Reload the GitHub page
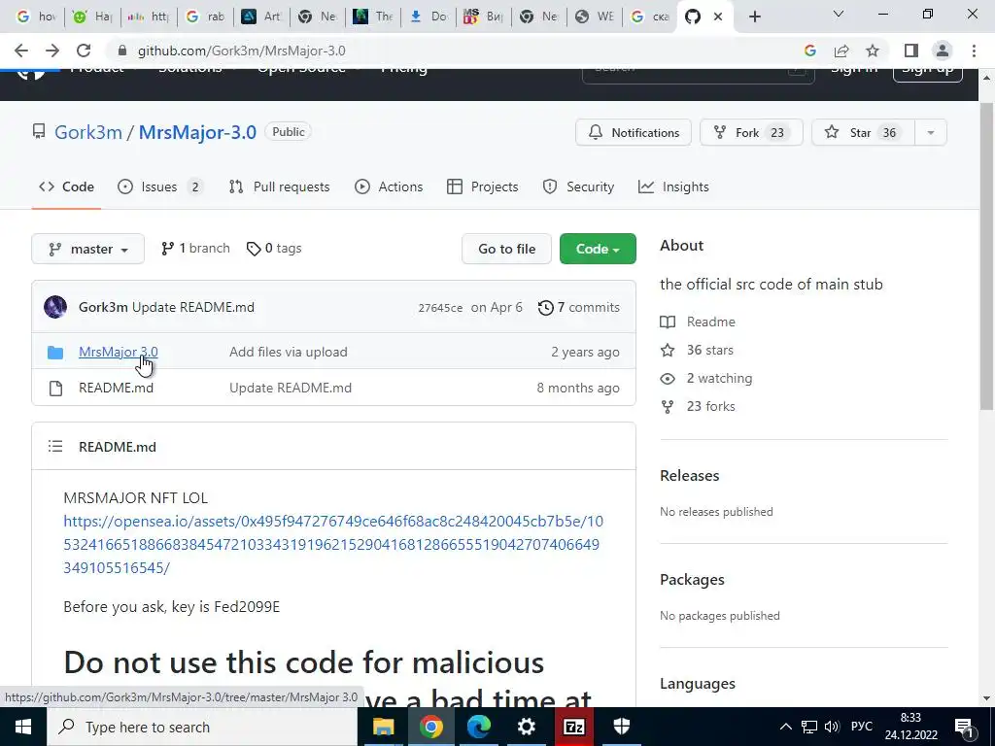 coord(84,51)
